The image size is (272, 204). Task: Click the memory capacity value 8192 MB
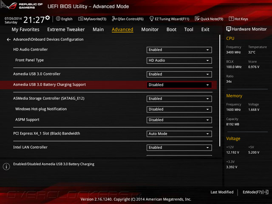(x=232, y=124)
